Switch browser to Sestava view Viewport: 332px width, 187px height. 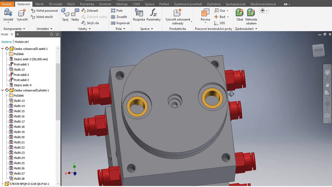pos(6,42)
